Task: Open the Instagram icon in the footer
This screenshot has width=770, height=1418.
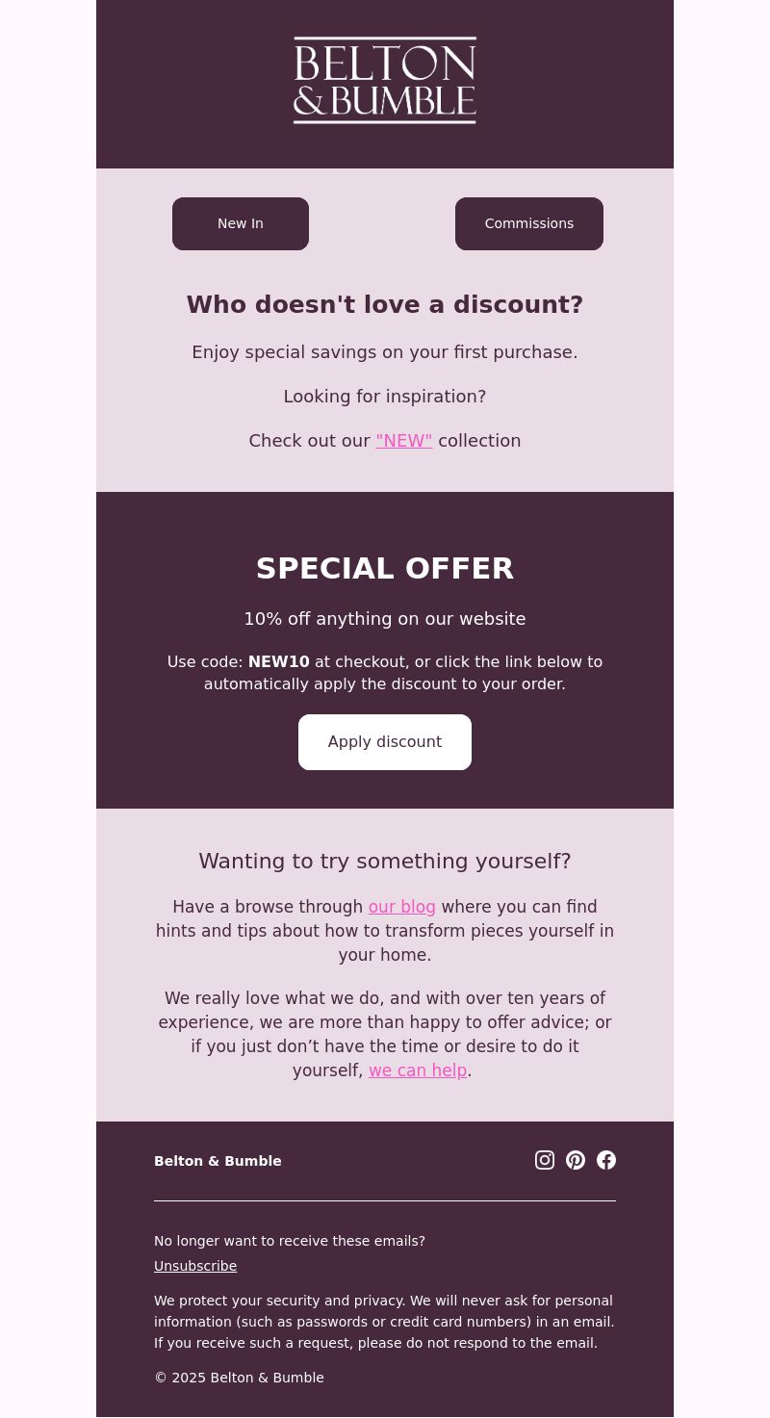Action: (545, 1160)
